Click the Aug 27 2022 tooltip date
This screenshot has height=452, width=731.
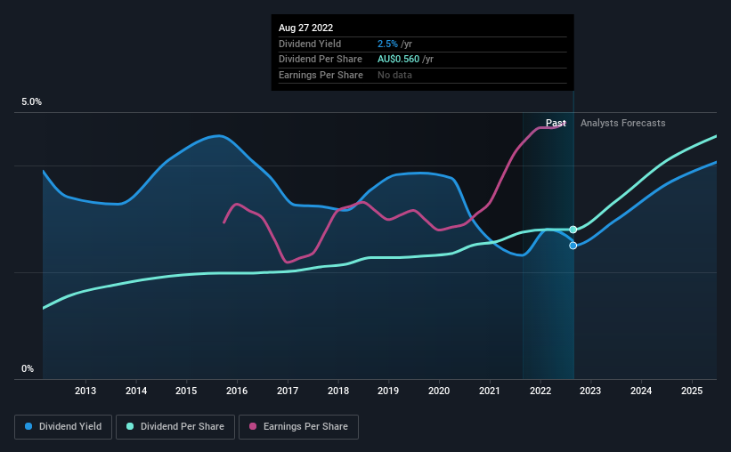[x=305, y=28]
